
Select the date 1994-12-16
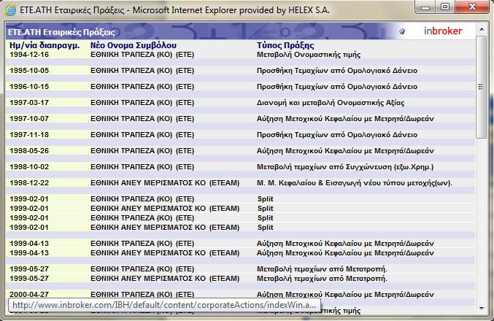click(x=29, y=55)
